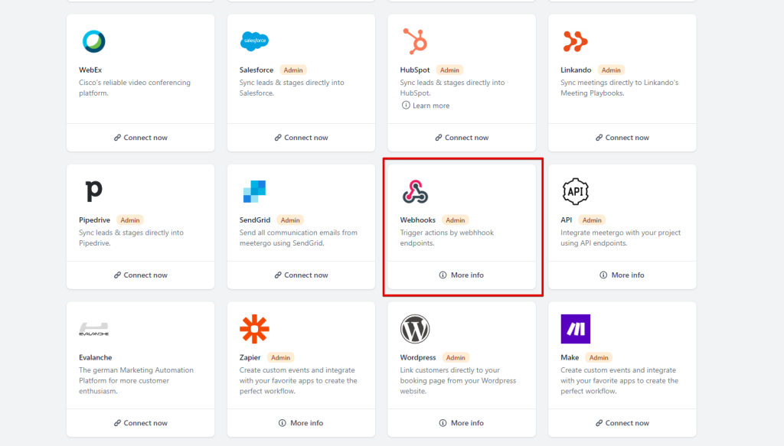784x446 pixels.
Task: Connect the Pipedrive integration now
Action: (140, 275)
